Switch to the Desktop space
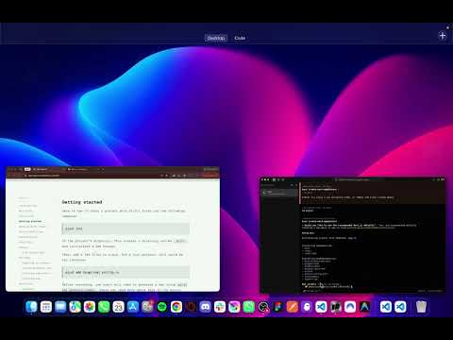Viewport: 453px width, 340px height. (x=216, y=38)
